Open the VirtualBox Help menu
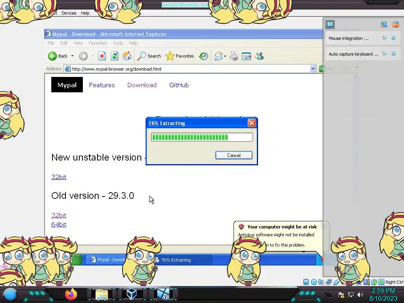Viewport: 404px width, 303px height. point(85,13)
